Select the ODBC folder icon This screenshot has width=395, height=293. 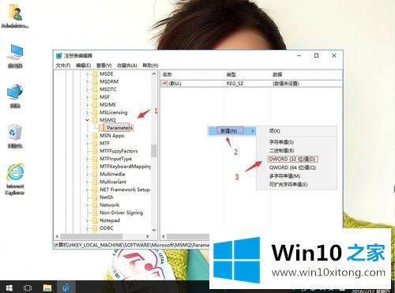tap(95, 228)
